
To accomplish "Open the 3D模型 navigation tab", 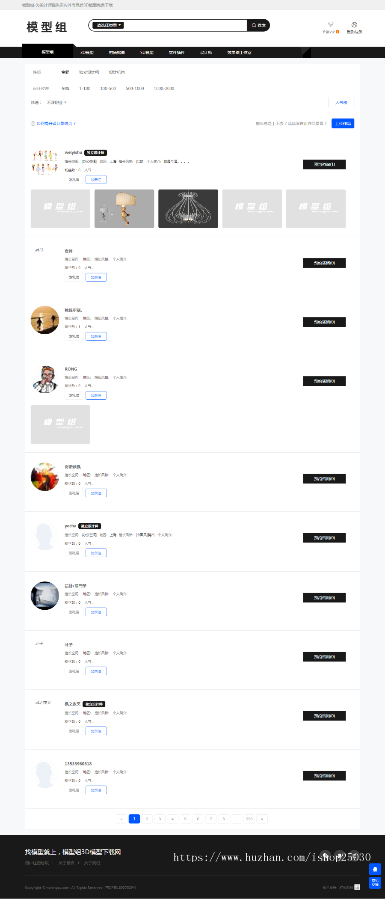I will pyautogui.click(x=87, y=53).
